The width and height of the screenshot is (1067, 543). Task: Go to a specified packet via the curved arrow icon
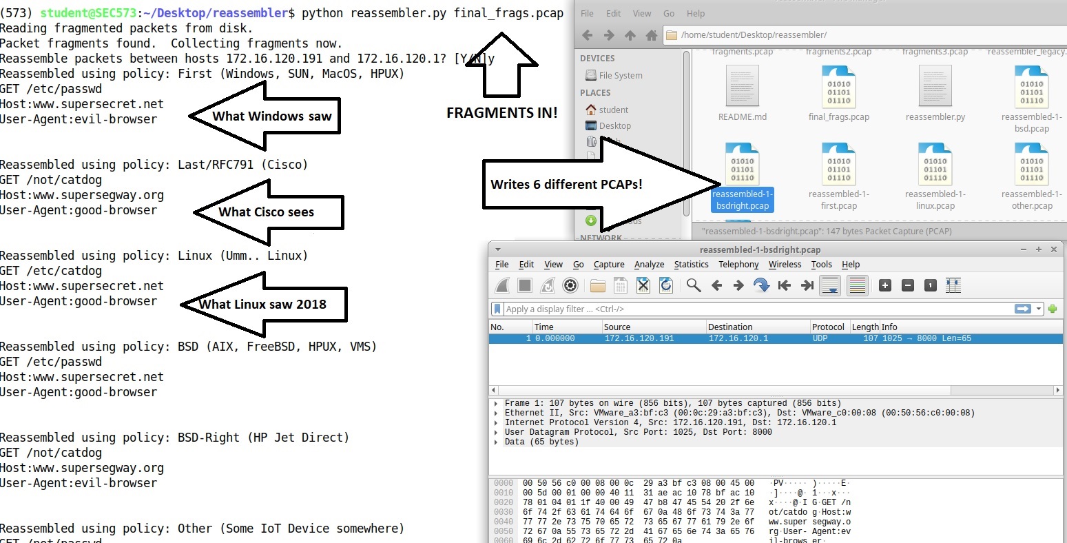tap(761, 285)
